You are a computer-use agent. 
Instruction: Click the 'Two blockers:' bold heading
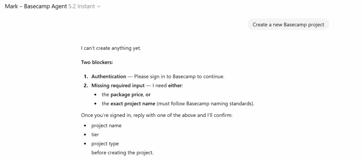(x=97, y=63)
